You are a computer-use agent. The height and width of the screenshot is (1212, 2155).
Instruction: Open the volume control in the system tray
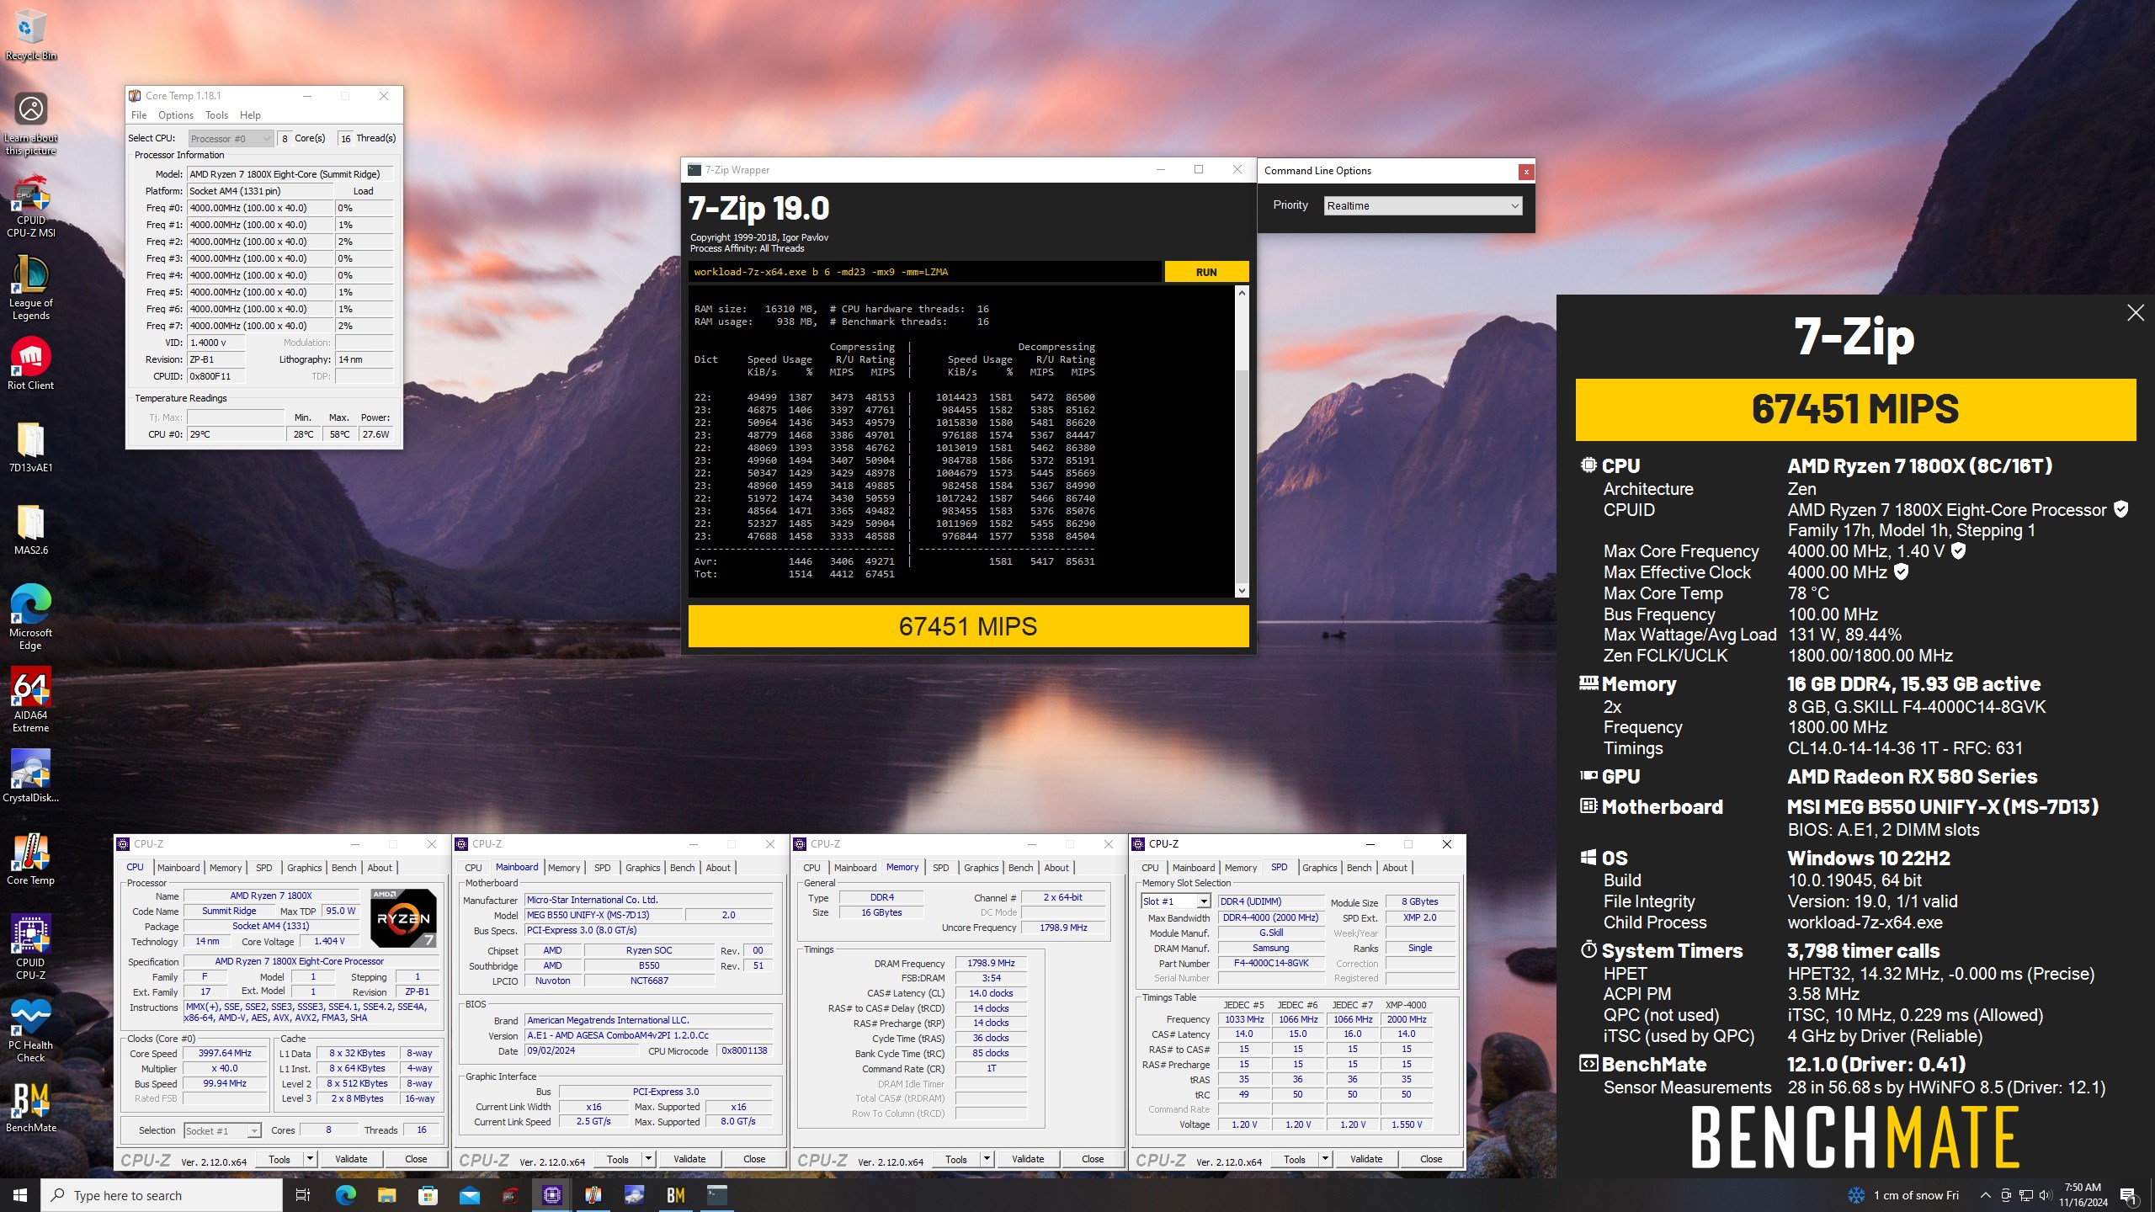2046,1195
